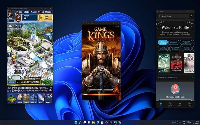Open the Kindle Store cart icon
Viewport: 200px width, 125px height.
coord(180,104)
